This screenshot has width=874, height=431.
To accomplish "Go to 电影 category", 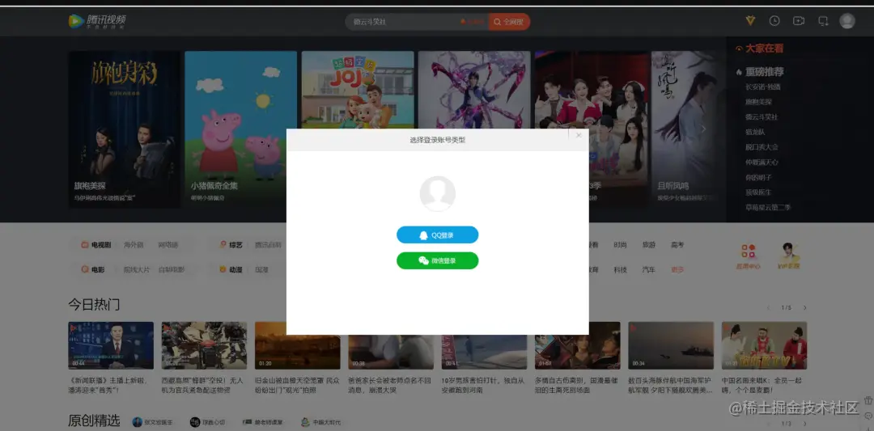I will coord(98,269).
